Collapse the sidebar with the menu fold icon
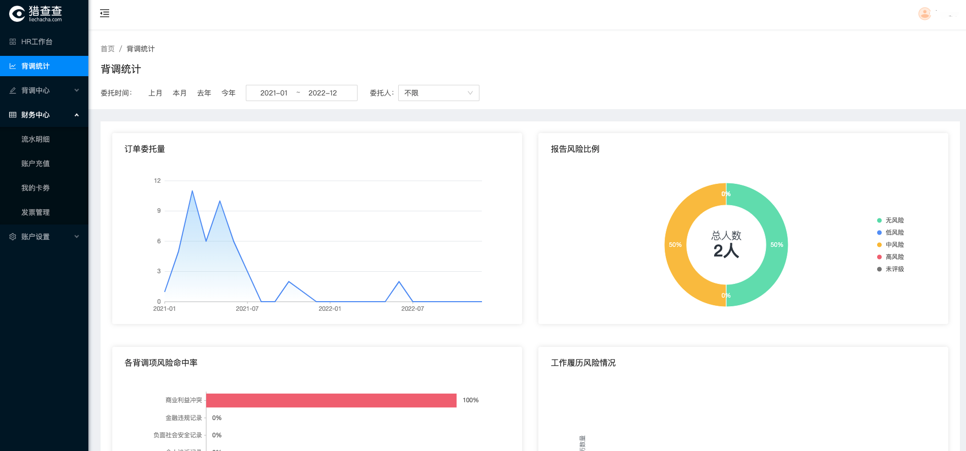966x451 pixels. pyautogui.click(x=105, y=13)
